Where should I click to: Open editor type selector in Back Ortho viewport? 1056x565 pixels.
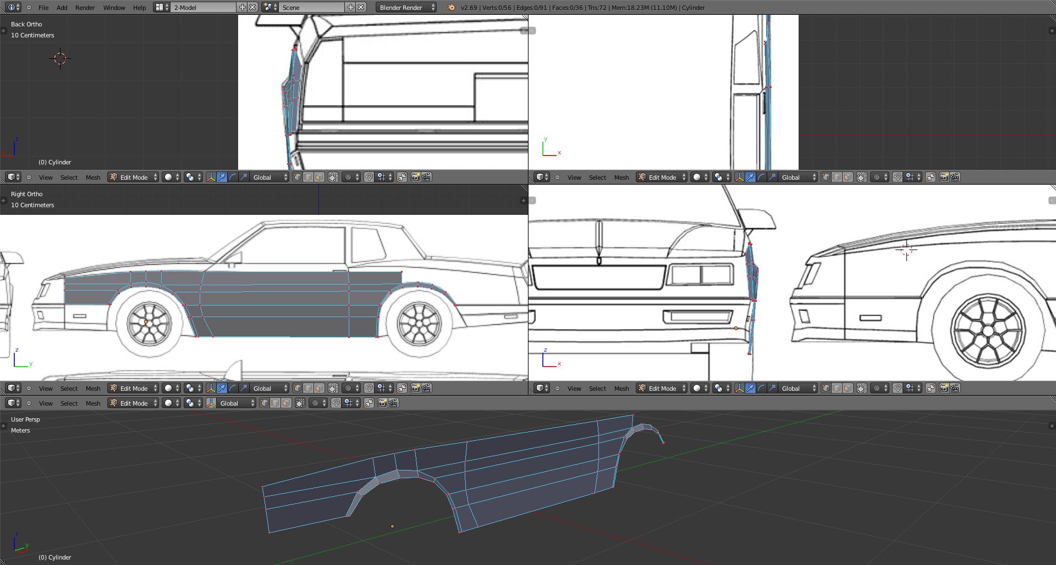(13, 177)
